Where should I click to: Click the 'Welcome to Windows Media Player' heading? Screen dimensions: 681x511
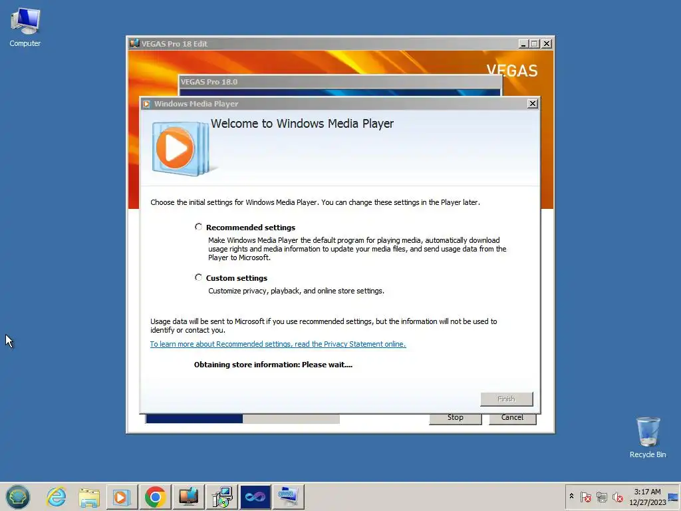[303, 124]
